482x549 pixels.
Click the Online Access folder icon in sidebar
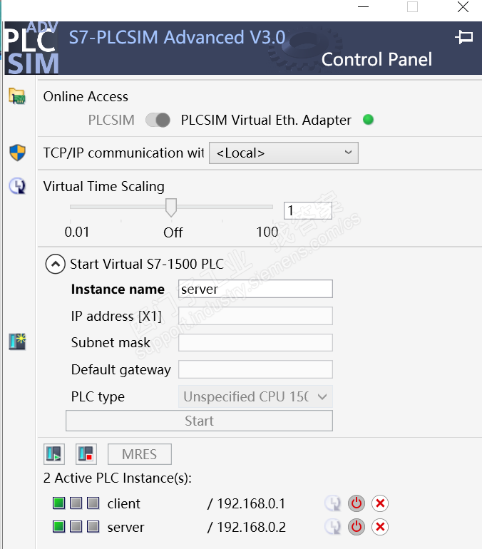tap(16, 96)
